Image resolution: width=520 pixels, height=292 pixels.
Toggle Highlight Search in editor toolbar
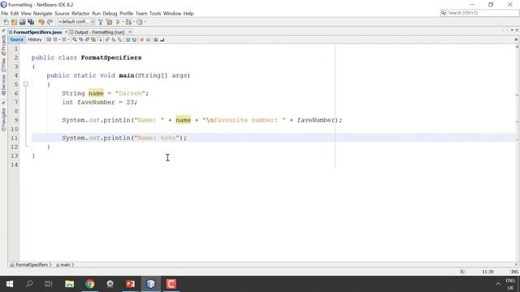pyautogui.click(x=93, y=40)
